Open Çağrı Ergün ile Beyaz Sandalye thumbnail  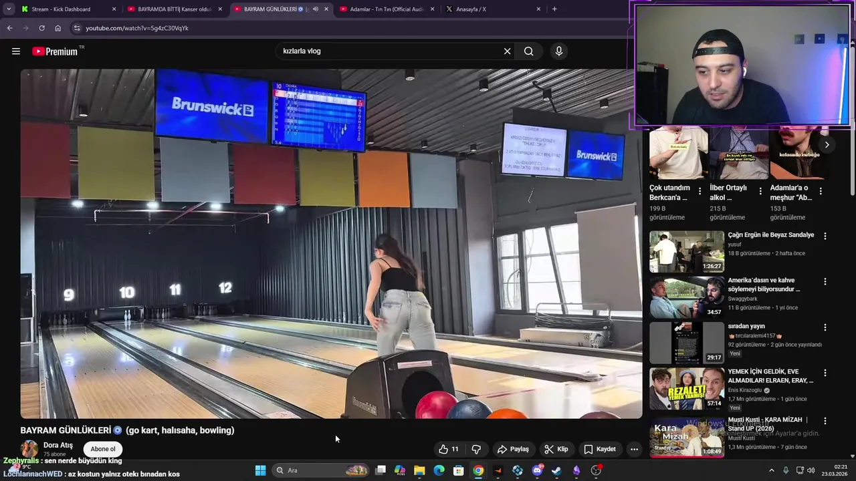pos(687,251)
